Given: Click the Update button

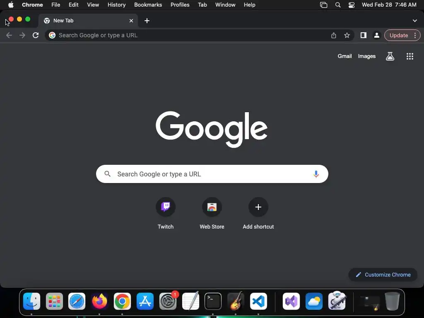Looking at the screenshot, I should tap(399, 35).
